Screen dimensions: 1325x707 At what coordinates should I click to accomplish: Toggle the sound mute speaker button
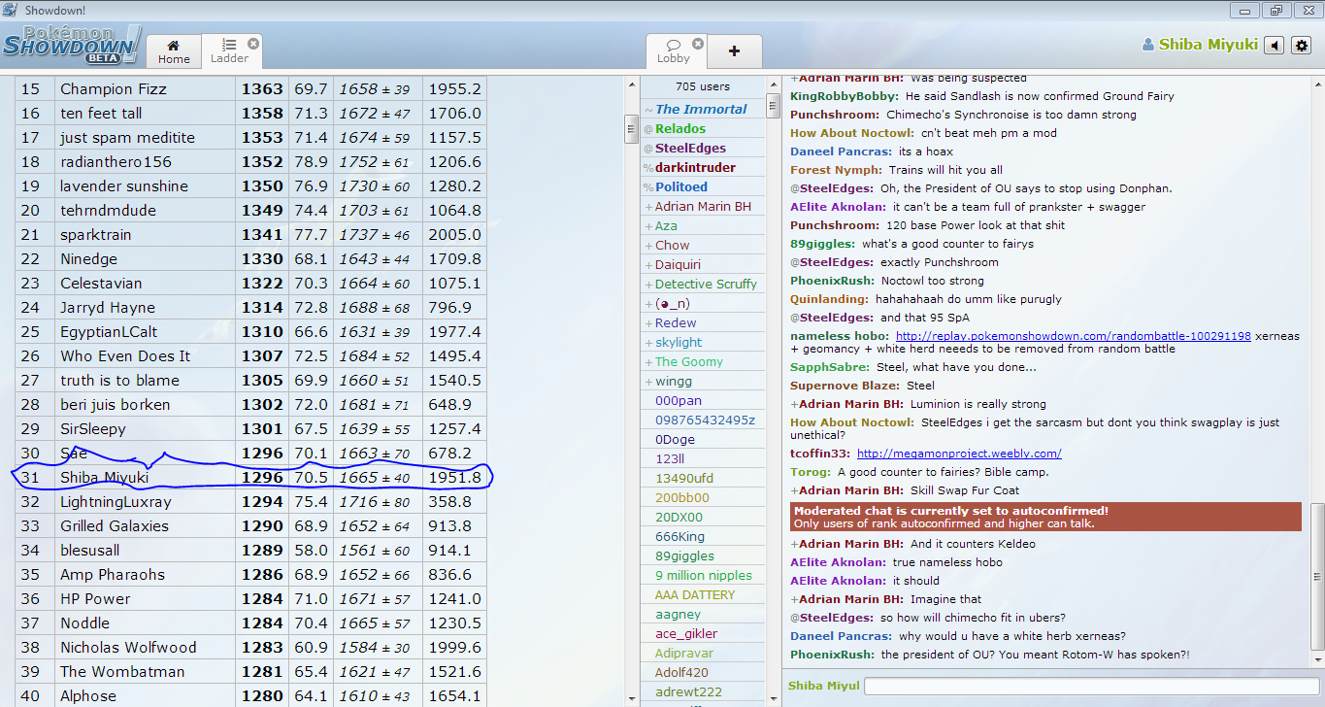[1275, 46]
